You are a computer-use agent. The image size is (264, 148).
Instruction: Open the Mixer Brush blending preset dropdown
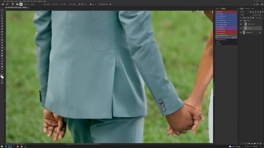(x=36, y=4)
